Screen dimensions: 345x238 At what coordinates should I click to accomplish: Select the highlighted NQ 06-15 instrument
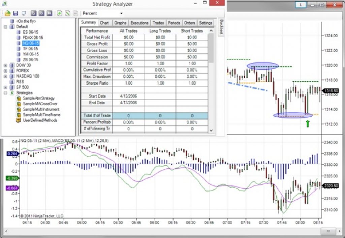tap(31, 43)
